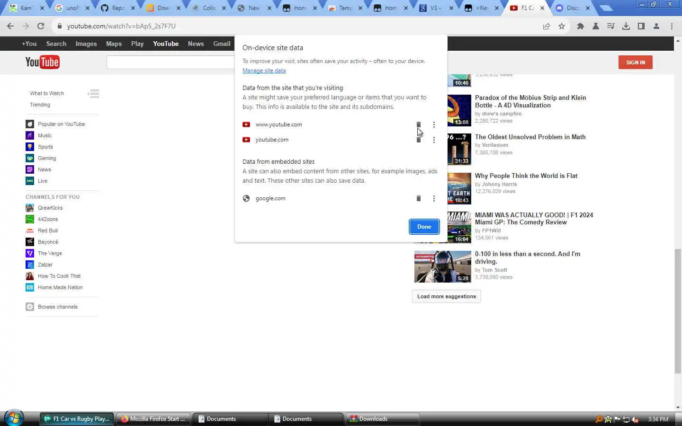Open Chrome Labs flask icon
The width and height of the screenshot is (682, 426).
596,26
